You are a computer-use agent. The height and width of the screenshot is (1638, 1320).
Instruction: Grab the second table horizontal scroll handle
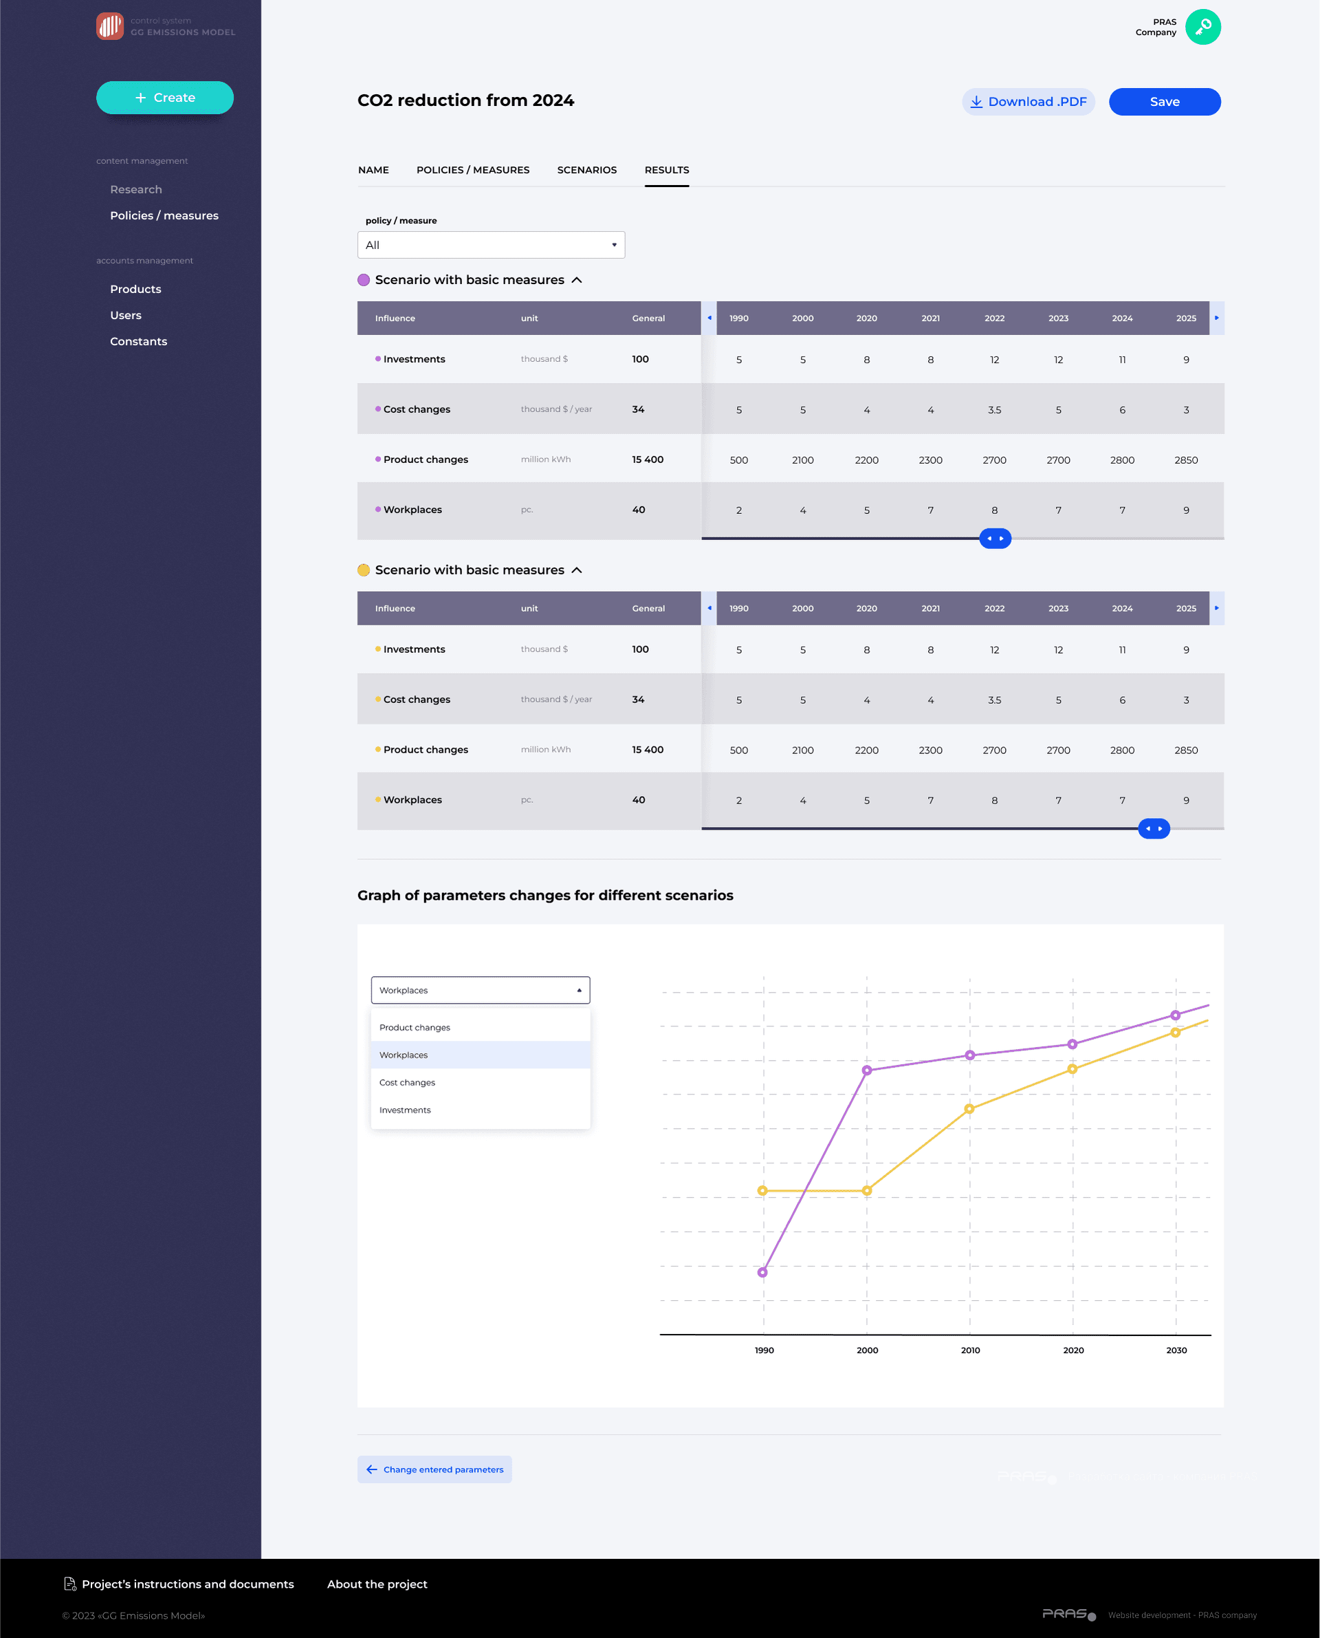click(x=1154, y=828)
